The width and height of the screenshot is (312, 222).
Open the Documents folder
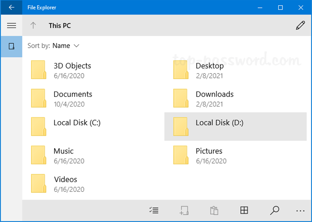(x=72, y=95)
